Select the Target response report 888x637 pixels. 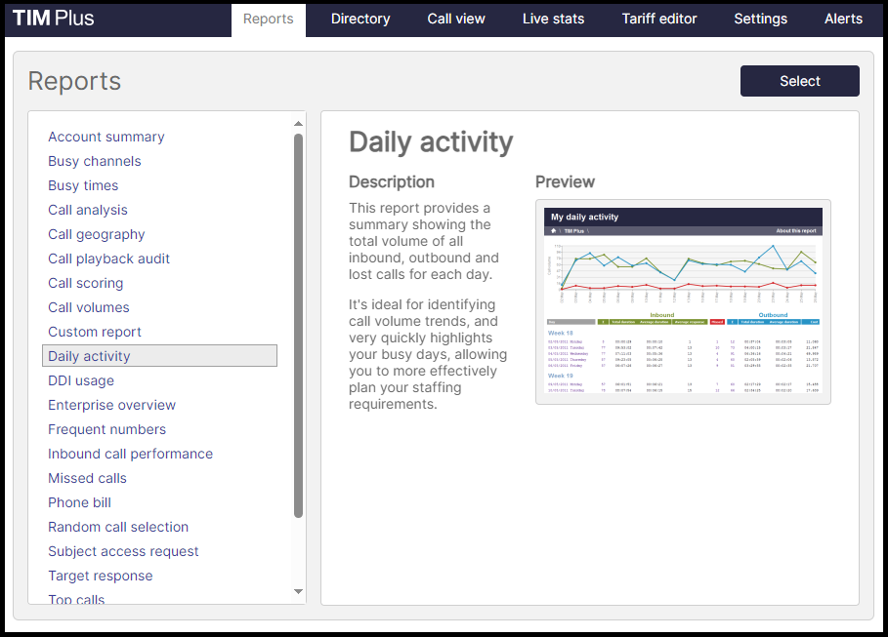coord(100,576)
